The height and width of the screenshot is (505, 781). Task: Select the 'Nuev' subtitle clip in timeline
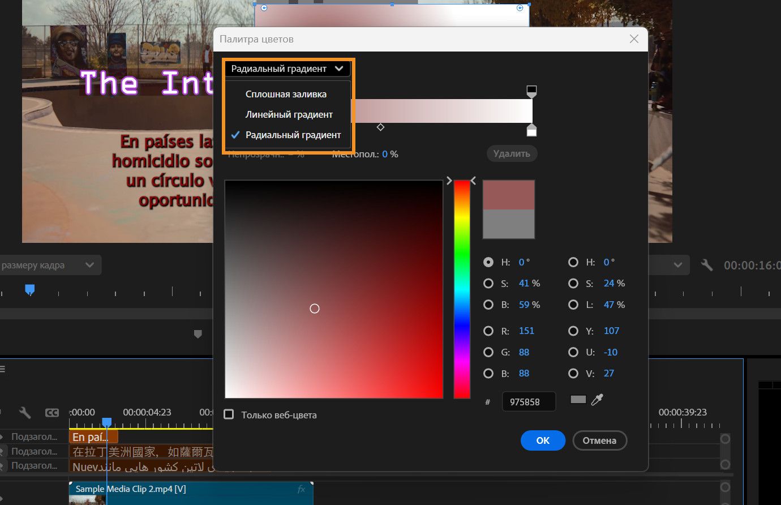click(141, 466)
